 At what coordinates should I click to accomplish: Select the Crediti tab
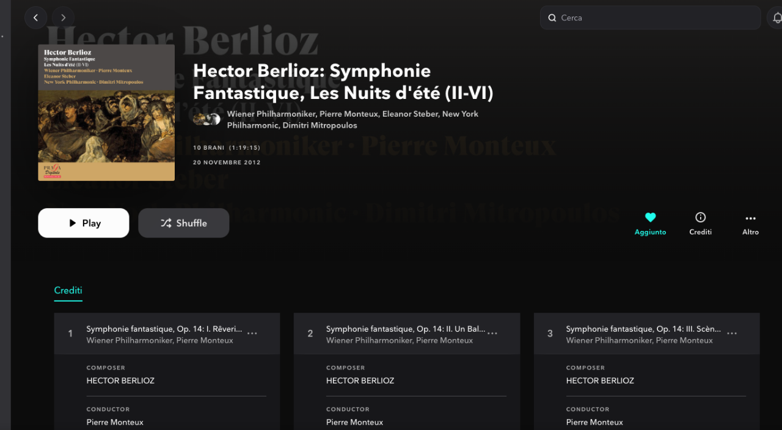68,291
